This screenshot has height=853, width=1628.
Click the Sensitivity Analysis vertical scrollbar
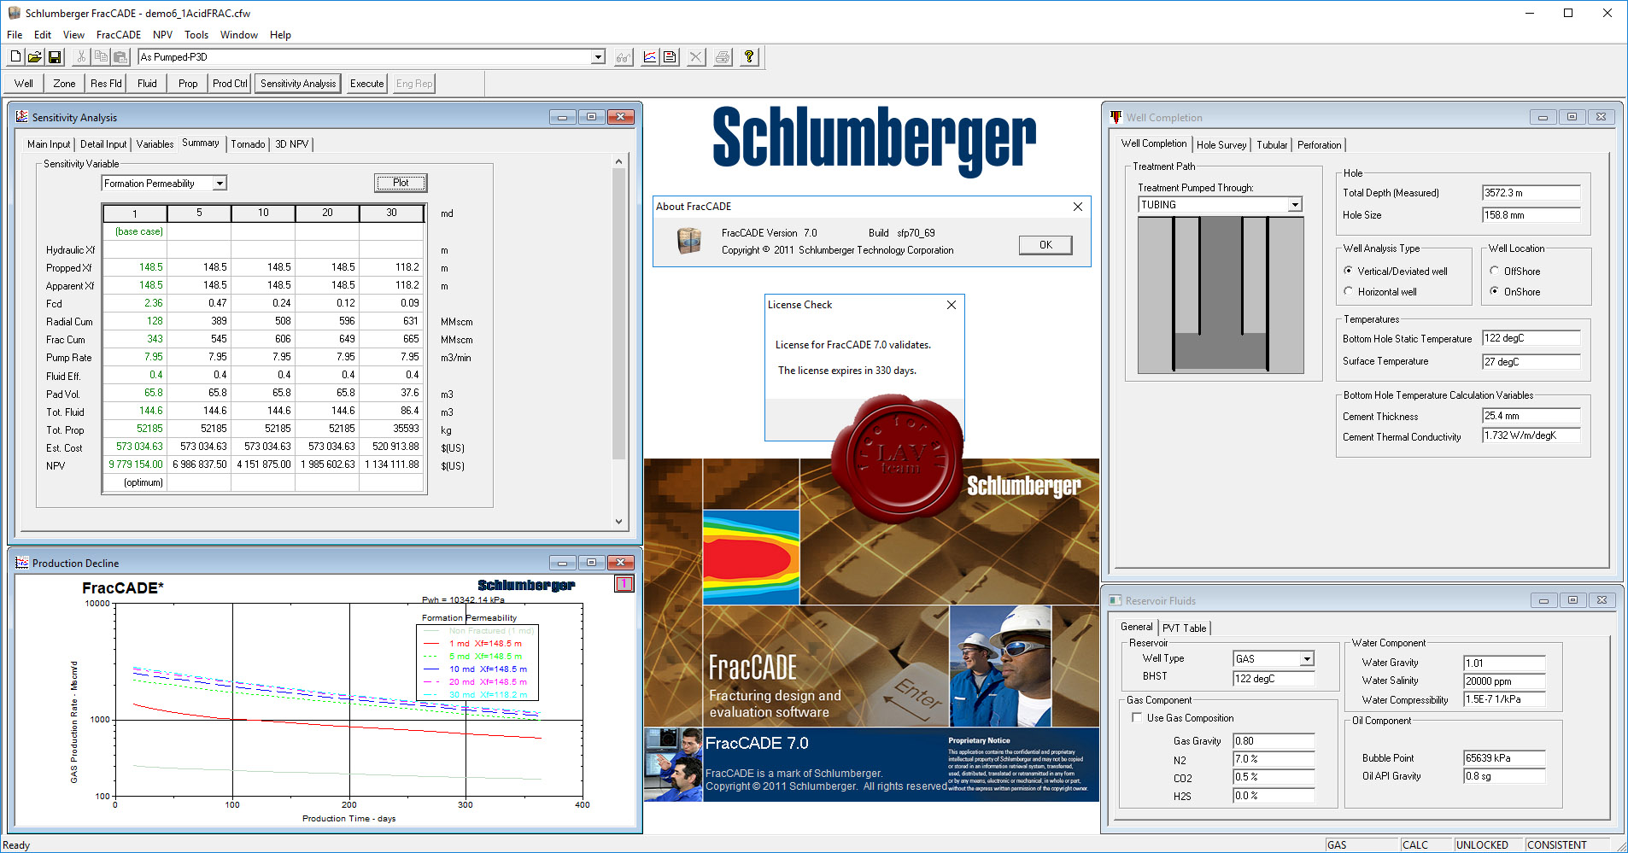click(x=619, y=342)
